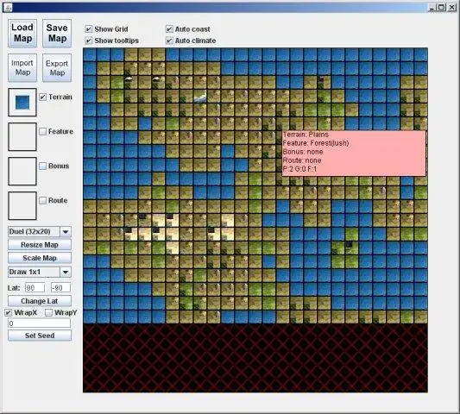Enable the Bonus checkbox
Viewport: 460px width, 414px height.
[43, 166]
